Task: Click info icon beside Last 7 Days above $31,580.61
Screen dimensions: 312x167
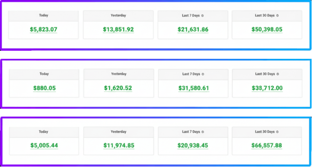Action: [x=203, y=74]
